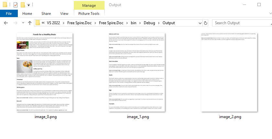Expand subfolders arrow after VS 2022
Image resolution: width=272 pixels, height=139 pixels.
point(63,23)
